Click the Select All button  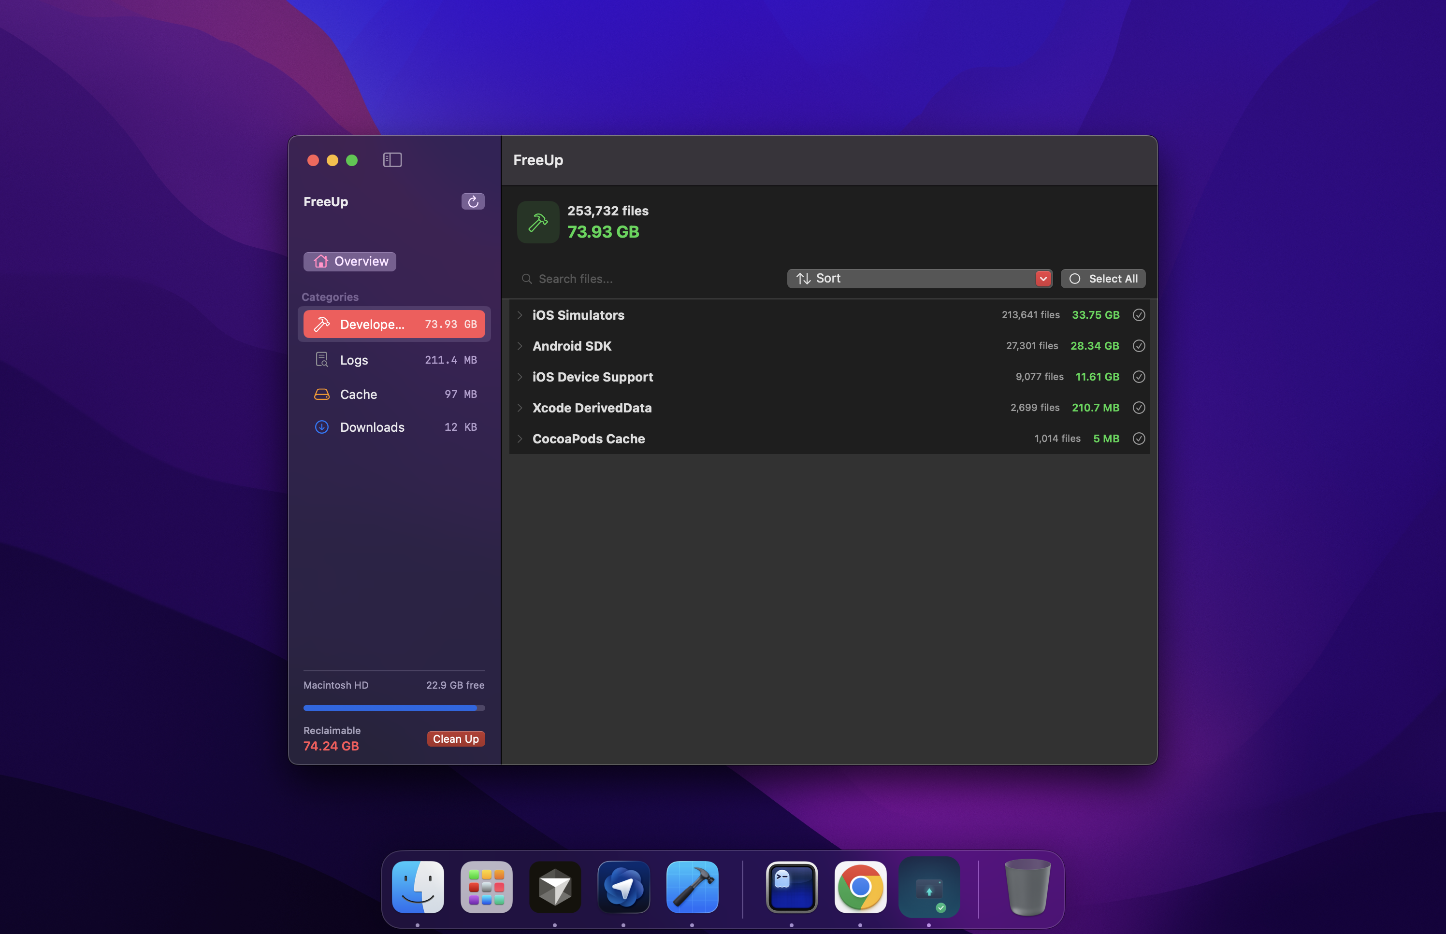(x=1102, y=278)
